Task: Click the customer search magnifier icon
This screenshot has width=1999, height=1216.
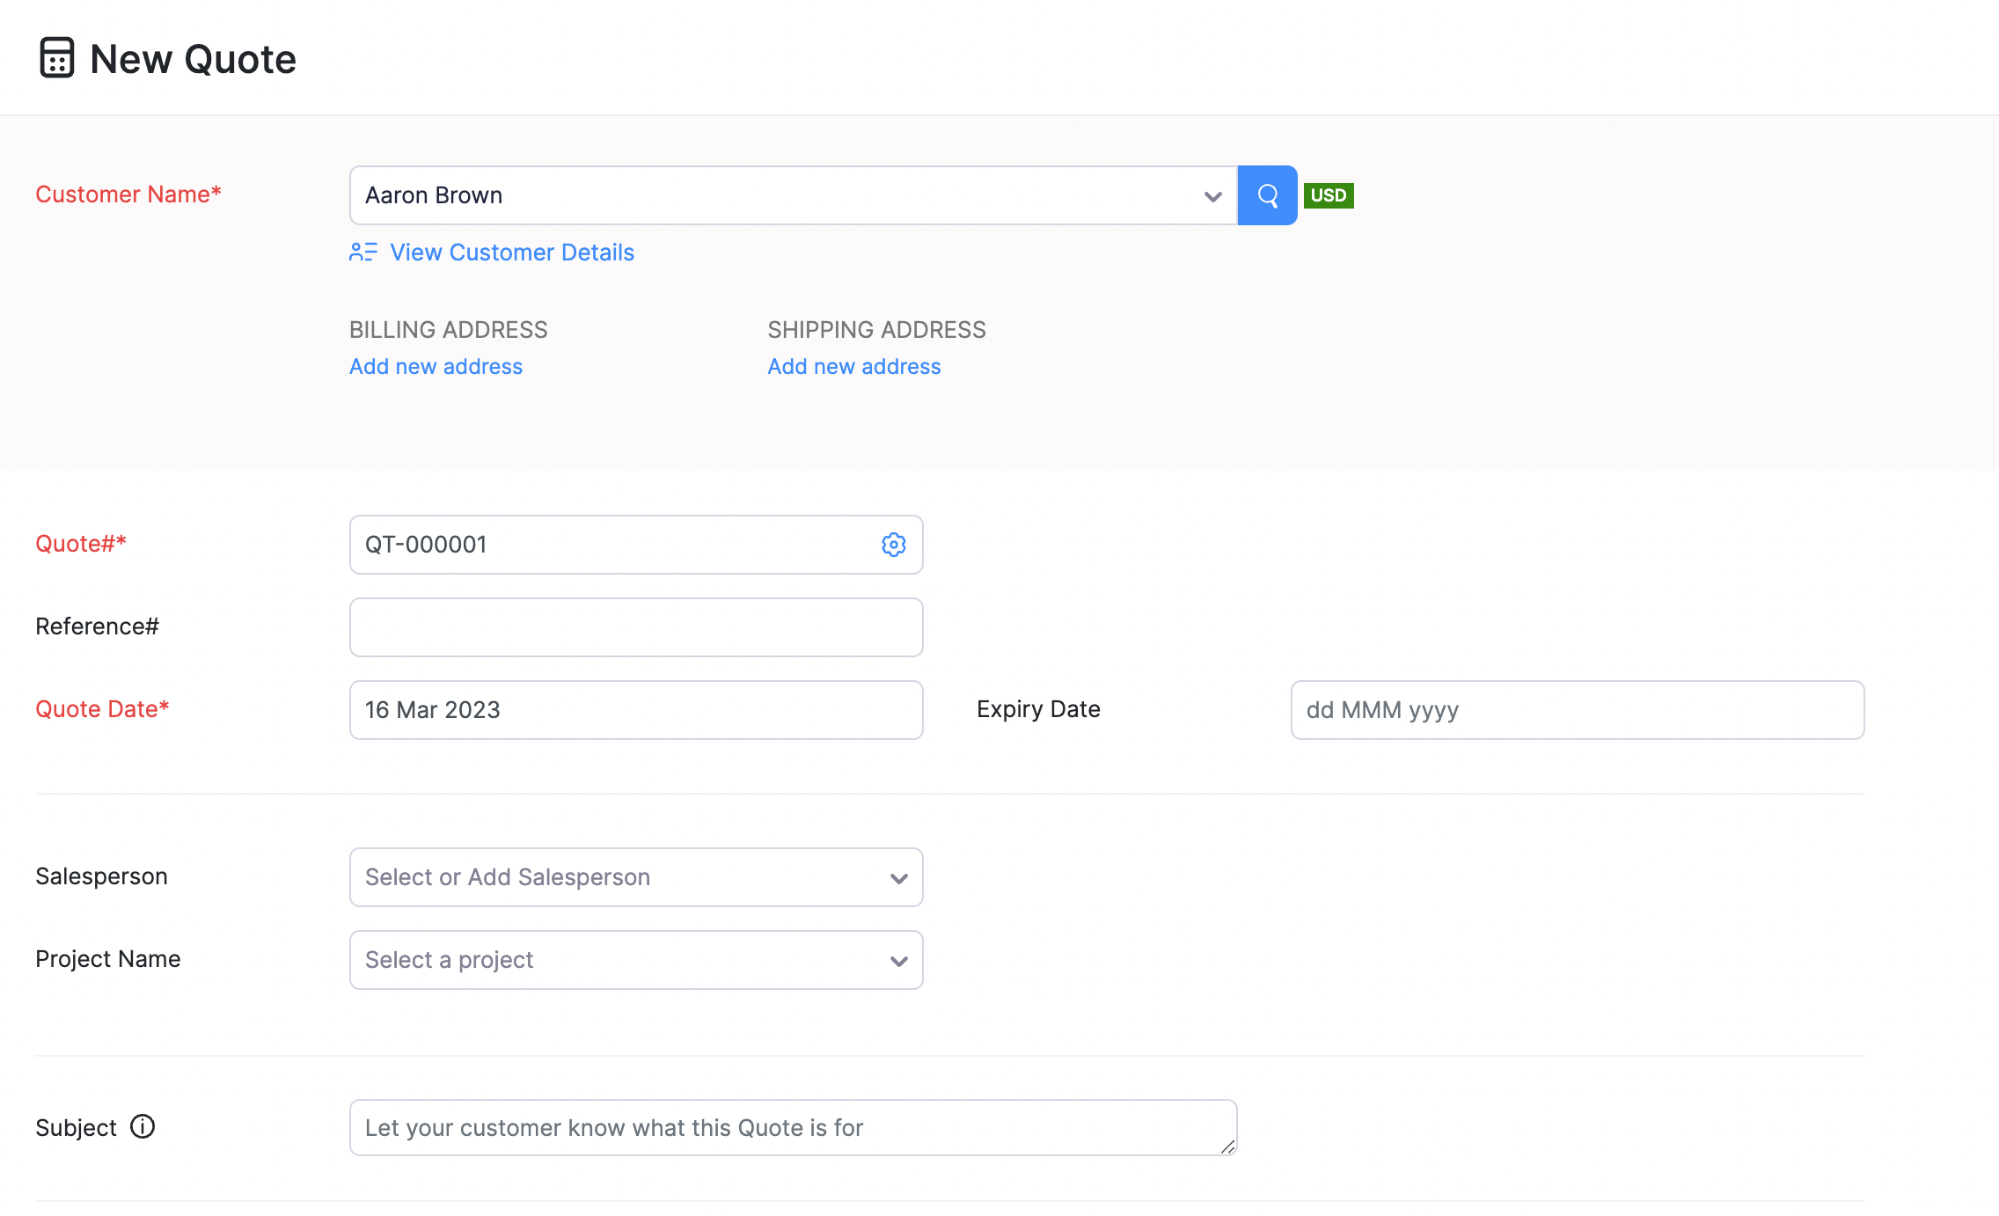Action: 1267,195
